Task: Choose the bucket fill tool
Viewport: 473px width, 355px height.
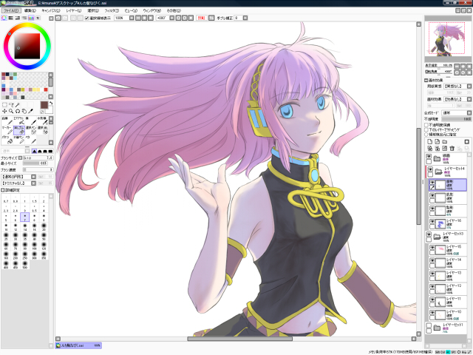Action: point(7,140)
